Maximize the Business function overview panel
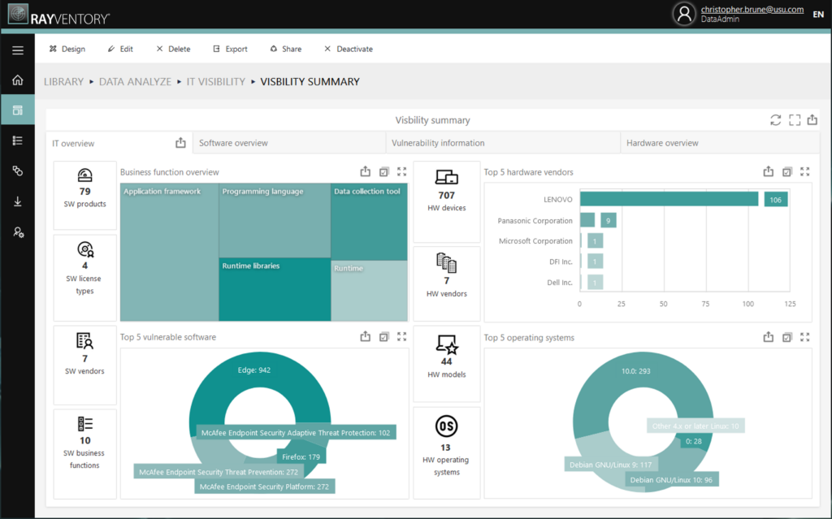The image size is (832, 519). click(x=401, y=172)
